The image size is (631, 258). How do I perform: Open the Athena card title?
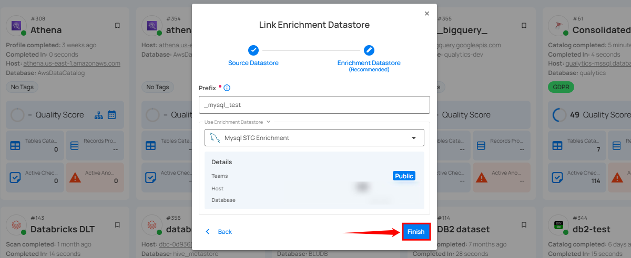point(46,30)
